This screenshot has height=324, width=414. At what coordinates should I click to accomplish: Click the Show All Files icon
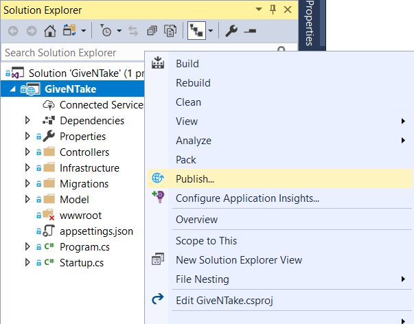(x=170, y=31)
